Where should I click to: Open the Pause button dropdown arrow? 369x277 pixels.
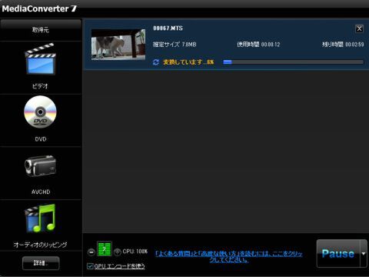coord(364,254)
